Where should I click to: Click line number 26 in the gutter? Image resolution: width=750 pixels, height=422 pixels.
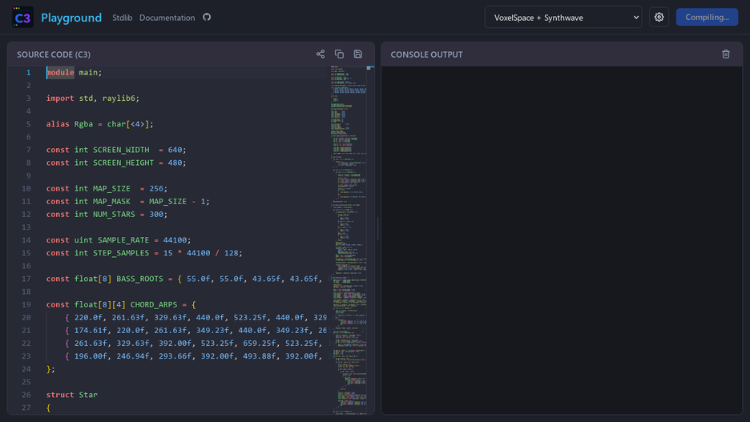click(x=26, y=396)
